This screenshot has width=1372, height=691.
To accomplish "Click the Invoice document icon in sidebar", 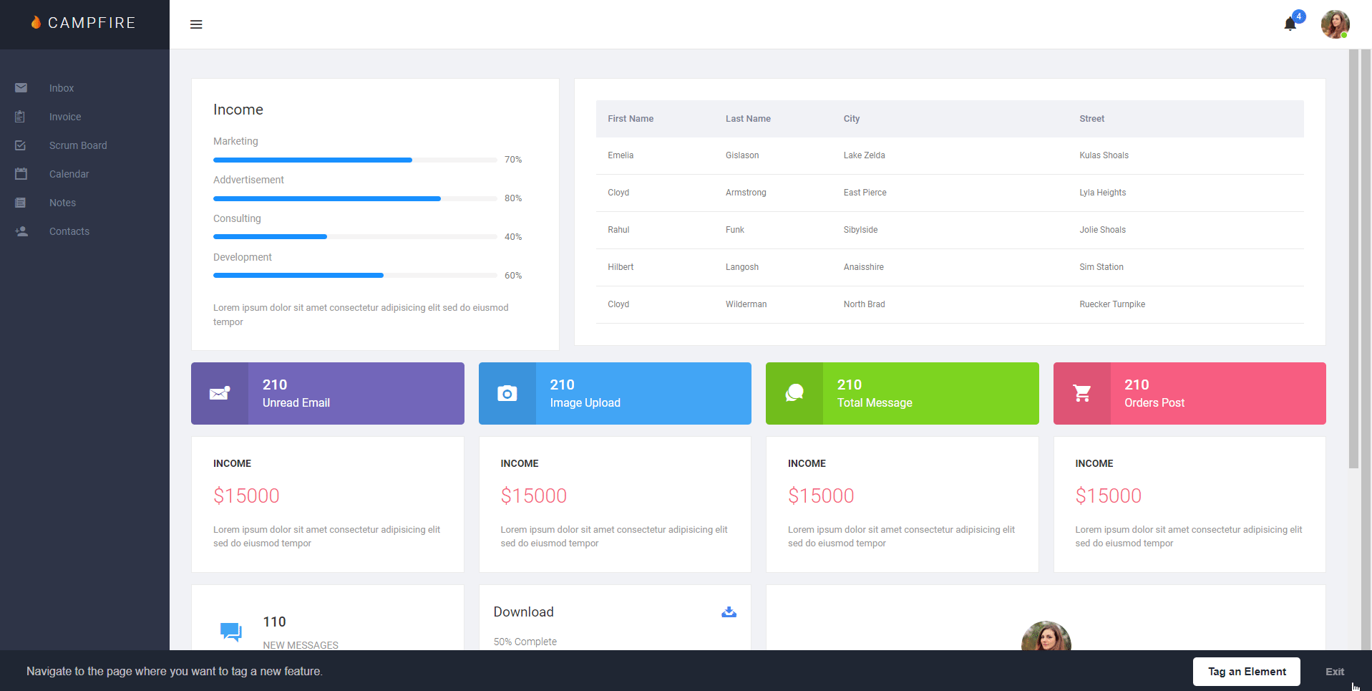I will (x=21, y=116).
